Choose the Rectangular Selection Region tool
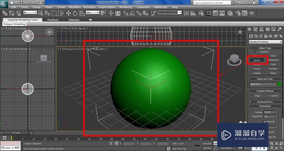 click(x=54, y=13)
